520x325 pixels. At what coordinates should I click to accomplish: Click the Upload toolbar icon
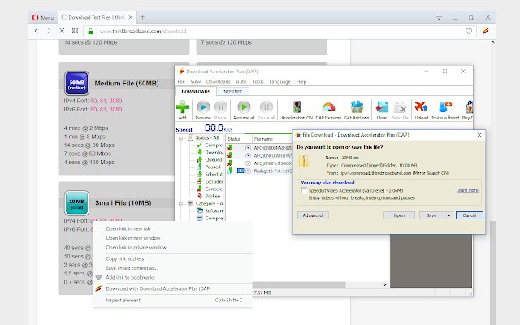(421, 106)
